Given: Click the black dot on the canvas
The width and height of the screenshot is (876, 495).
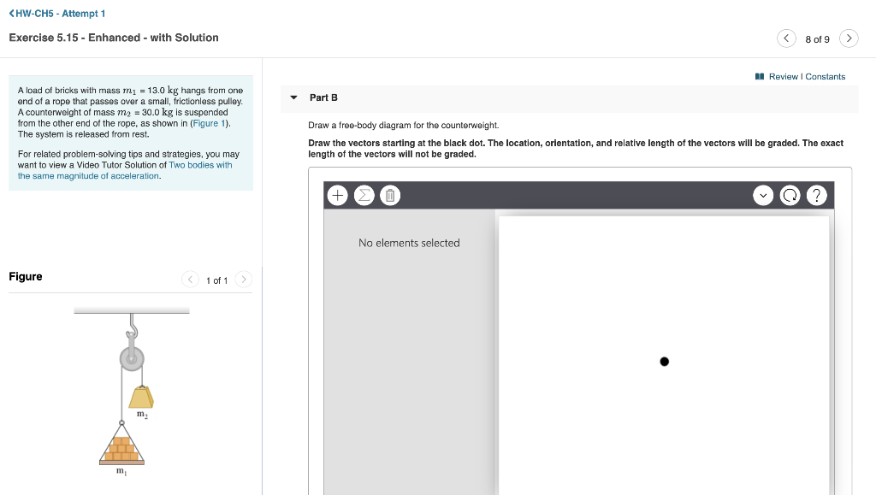Looking at the screenshot, I should [x=664, y=362].
